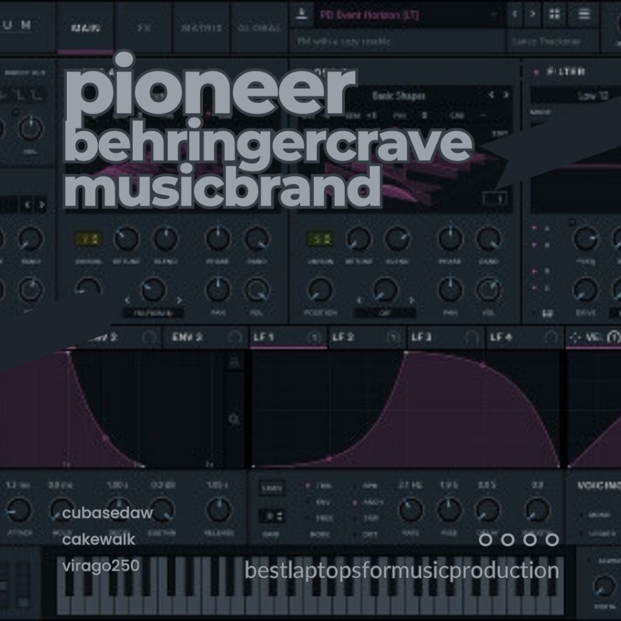Click previous noise sample arrow

(28, 205)
